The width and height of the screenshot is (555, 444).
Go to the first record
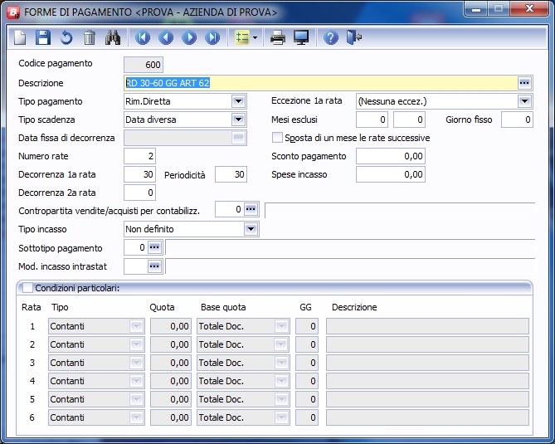coord(143,38)
